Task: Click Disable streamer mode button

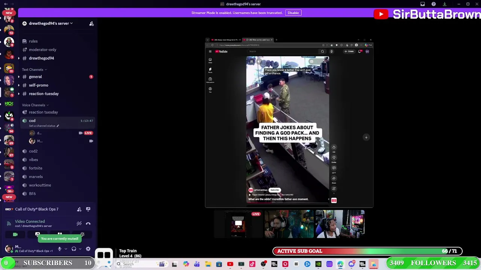Action: [293, 13]
